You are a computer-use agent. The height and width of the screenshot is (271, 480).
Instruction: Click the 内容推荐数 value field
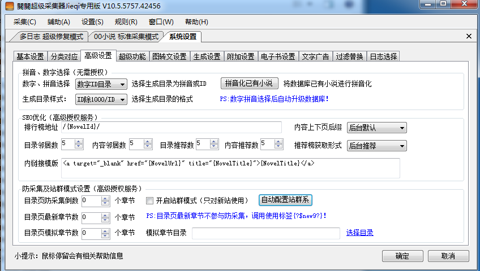point(268,144)
